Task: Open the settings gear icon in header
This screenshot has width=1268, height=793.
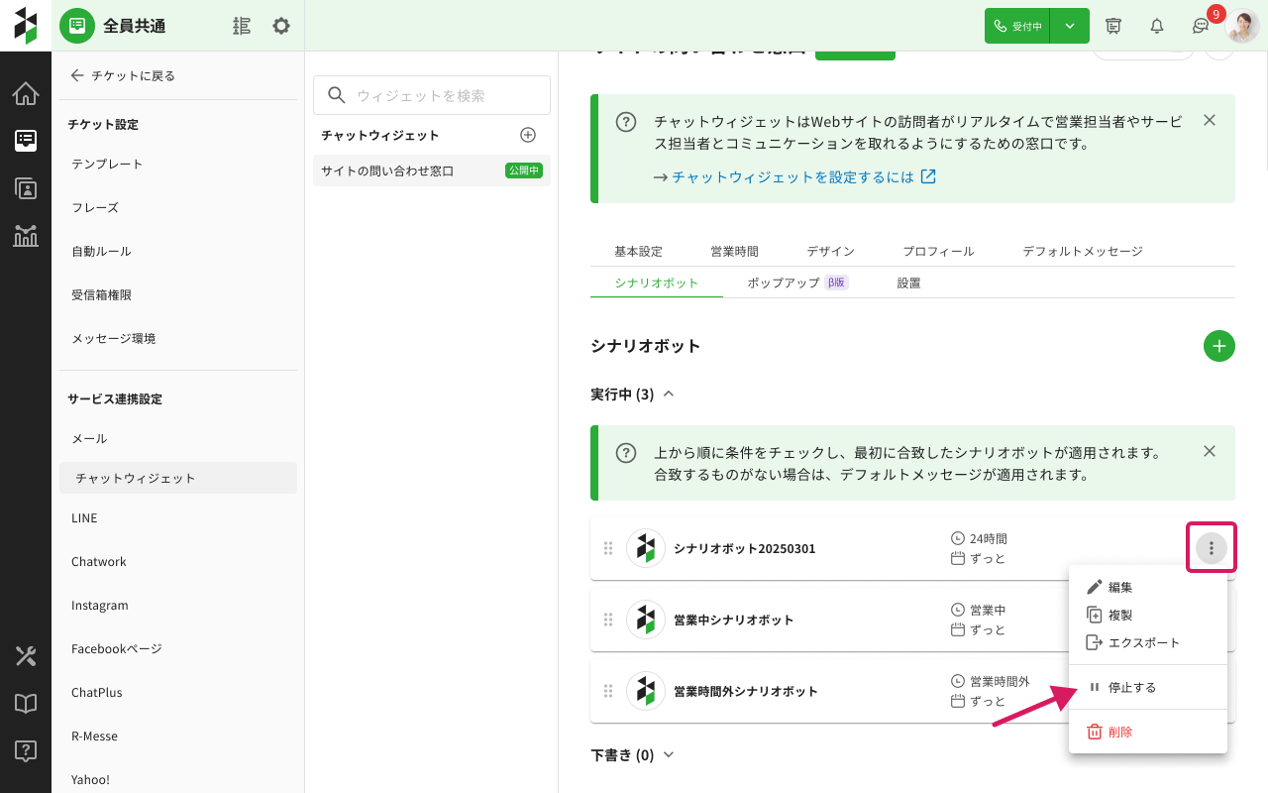Action: (281, 26)
